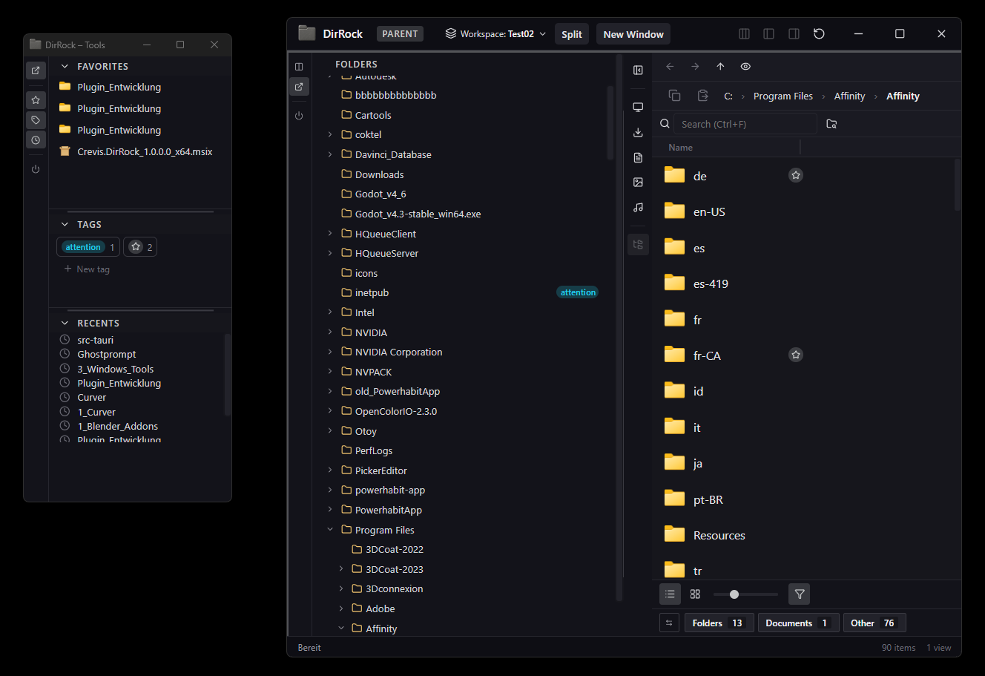
Task: Click Program Files in the breadcrumb path
Action: [783, 96]
